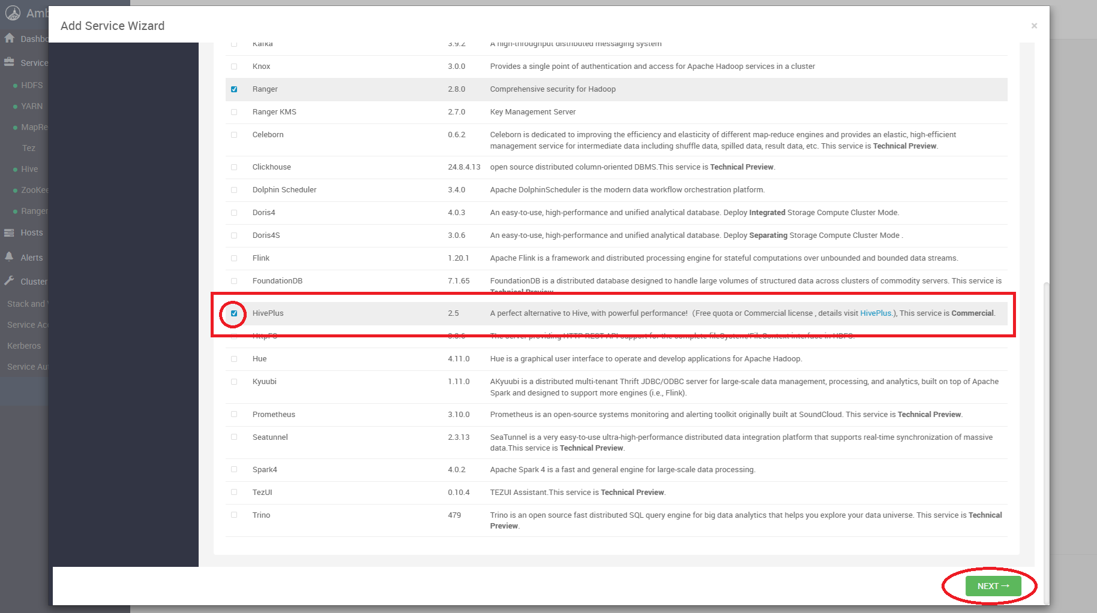Tick the Knox service checkbox
1097x613 pixels.
tap(234, 67)
